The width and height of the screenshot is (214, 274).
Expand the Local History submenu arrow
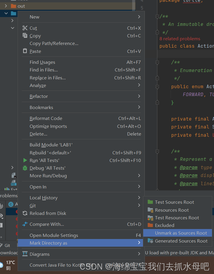click(139, 198)
